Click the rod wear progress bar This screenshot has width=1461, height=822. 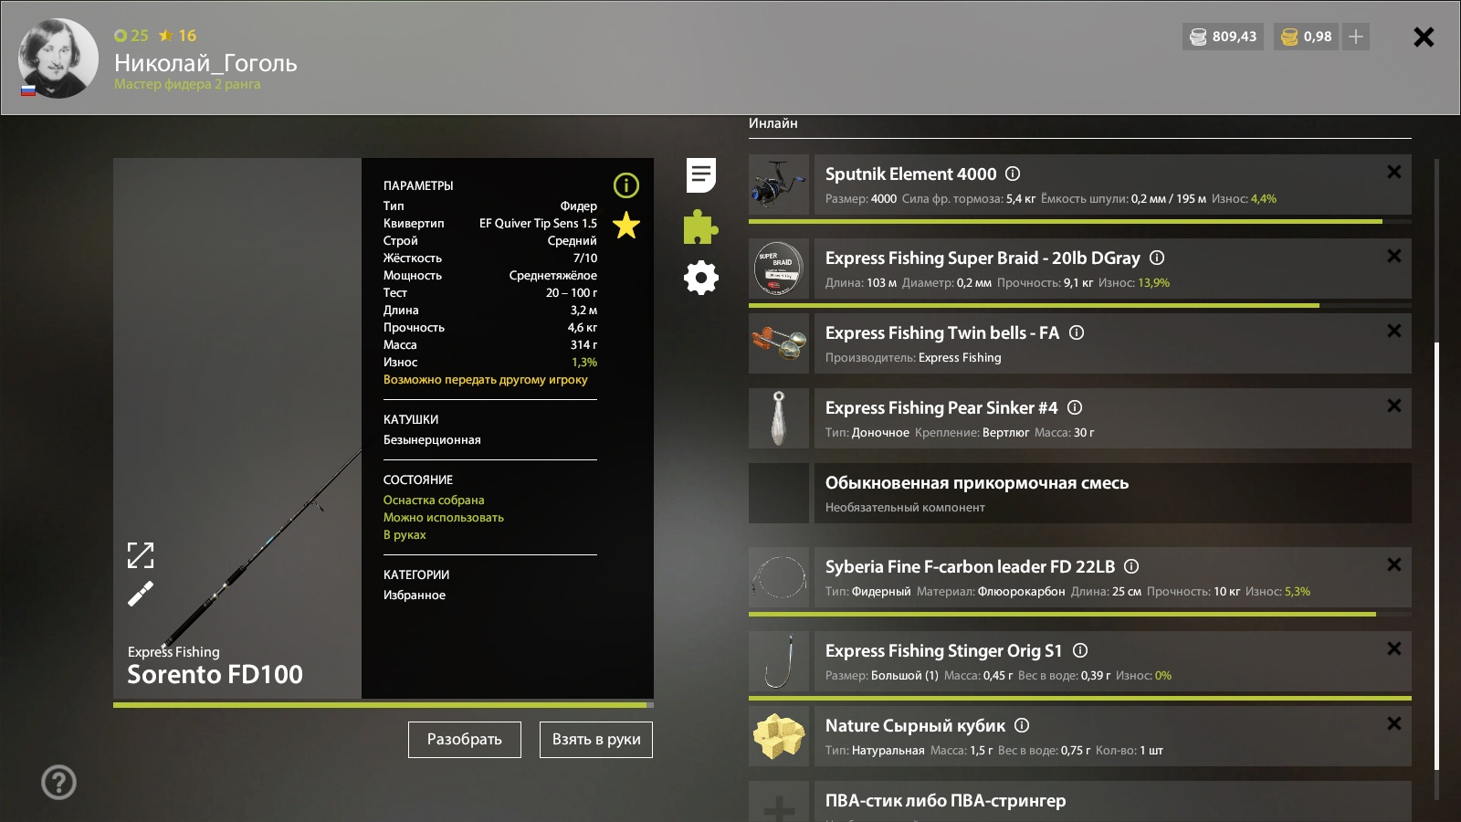tap(384, 705)
